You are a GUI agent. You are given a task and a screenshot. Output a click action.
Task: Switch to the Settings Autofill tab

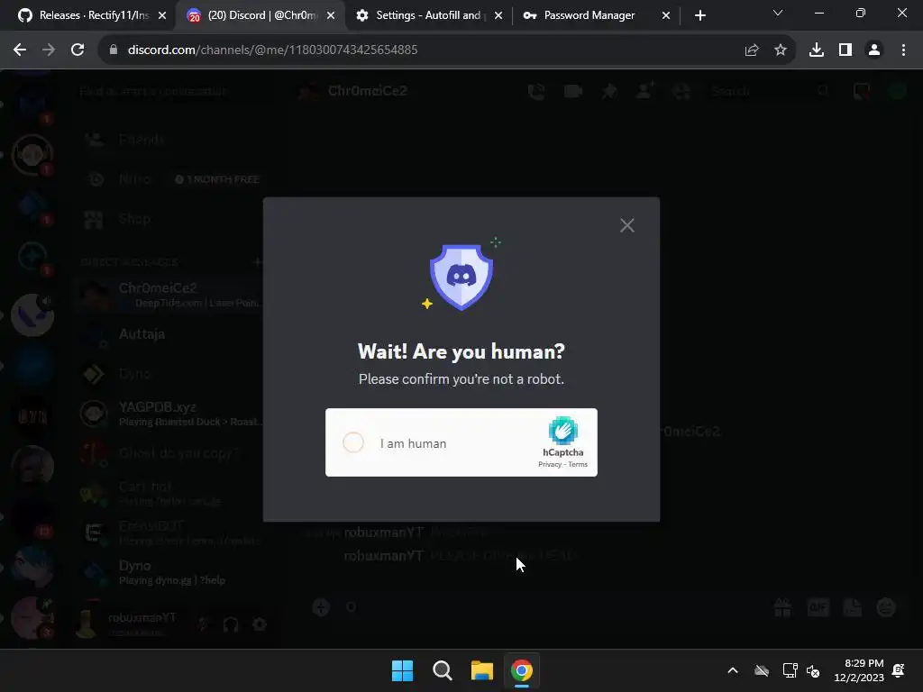click(x=428, y=15)
